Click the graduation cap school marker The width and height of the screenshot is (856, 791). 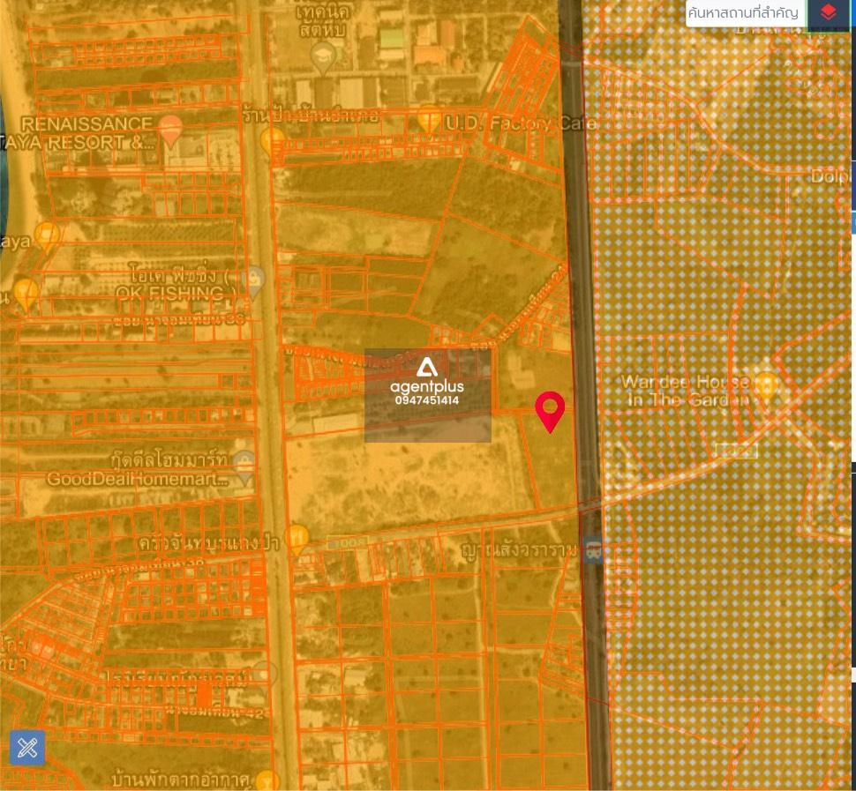point(323,58)
